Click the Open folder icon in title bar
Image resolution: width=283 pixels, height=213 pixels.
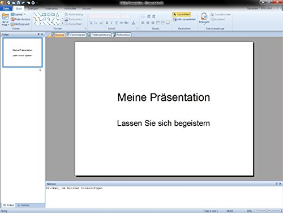tap(14, 3)
